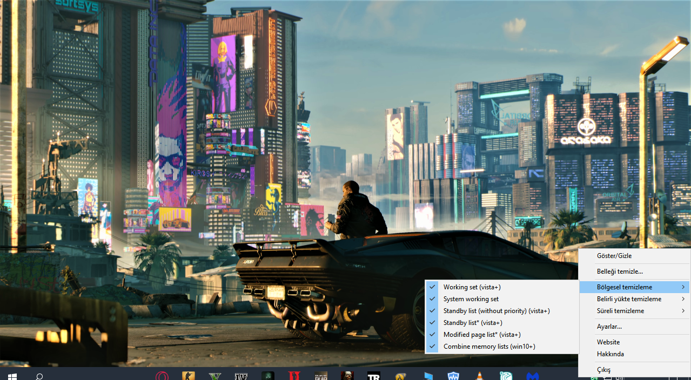
Task: Open the GTA IV taskbar icon
Action: click(x=241, y=376)
